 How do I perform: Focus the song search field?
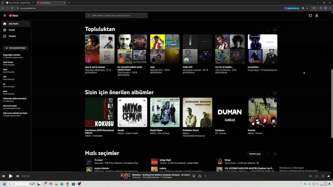116,16
